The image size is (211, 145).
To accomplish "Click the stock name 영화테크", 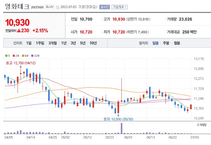I will coord(17,6).
